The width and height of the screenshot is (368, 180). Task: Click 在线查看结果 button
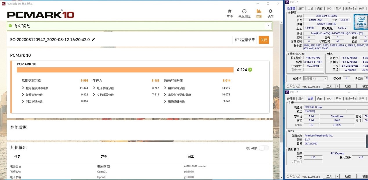point(245,40)
